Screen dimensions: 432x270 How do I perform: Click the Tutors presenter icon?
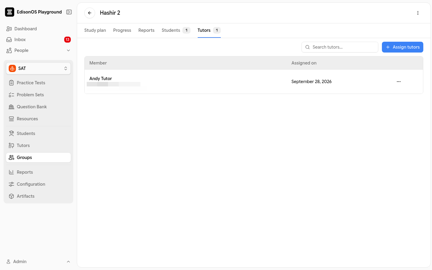[x=11, y=145]
